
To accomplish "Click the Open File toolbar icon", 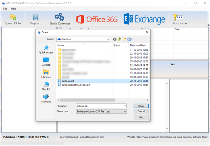I will coord(13,19).
